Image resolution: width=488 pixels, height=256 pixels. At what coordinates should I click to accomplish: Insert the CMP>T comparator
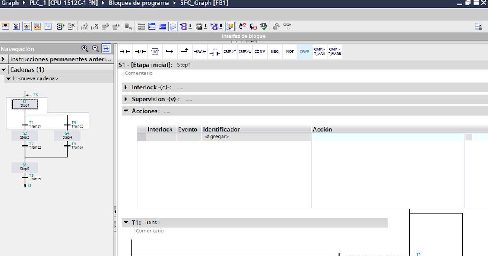pyautogui.click(x=229, y=51)
